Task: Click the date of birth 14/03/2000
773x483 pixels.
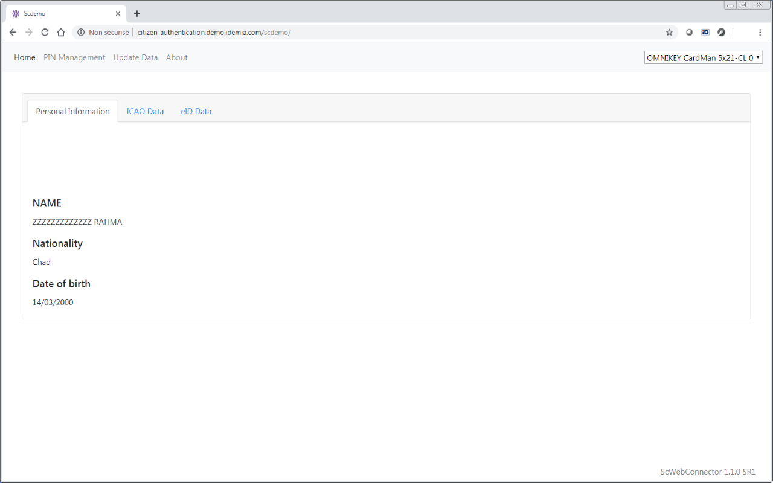Action: [53, 302]
